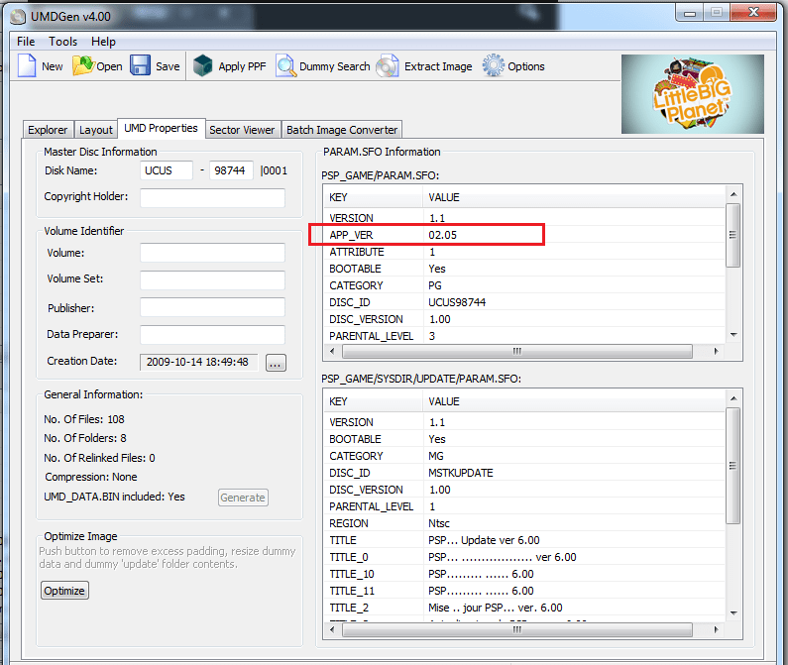The width and height of the screenshot is (788, 665).
Task: Open Options gear icon
Action: 493,66
